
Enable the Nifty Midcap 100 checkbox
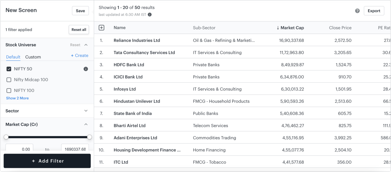[x=9, y=80]
